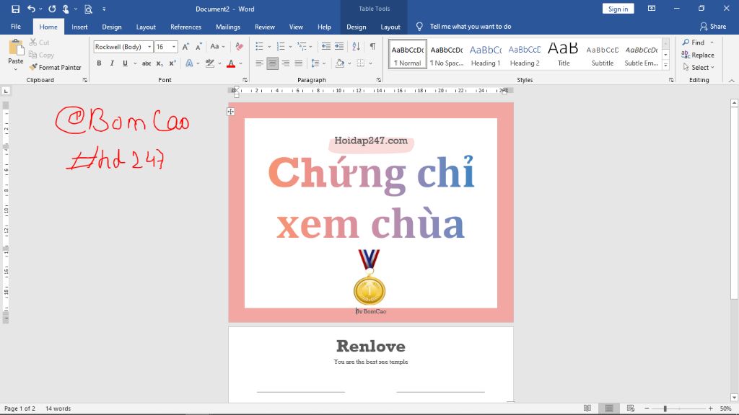Activate the Format Painter
This screenshot has width=739, height=415.
click(55, 67)
